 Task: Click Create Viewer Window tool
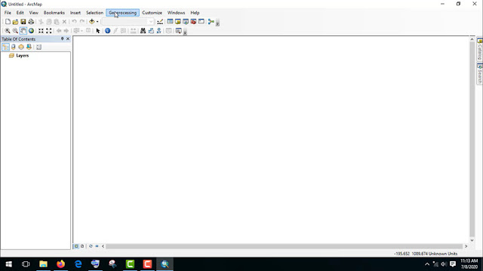pyautogui.click(x=178, y=31)
